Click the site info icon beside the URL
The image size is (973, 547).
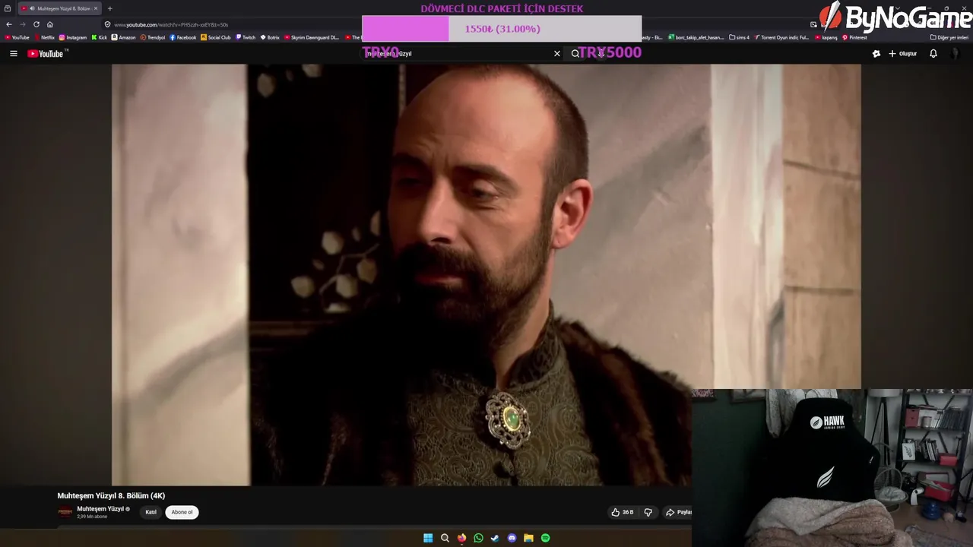point(107,24)
